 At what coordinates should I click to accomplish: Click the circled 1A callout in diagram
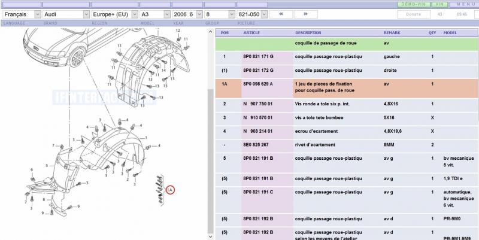[170, 190]
